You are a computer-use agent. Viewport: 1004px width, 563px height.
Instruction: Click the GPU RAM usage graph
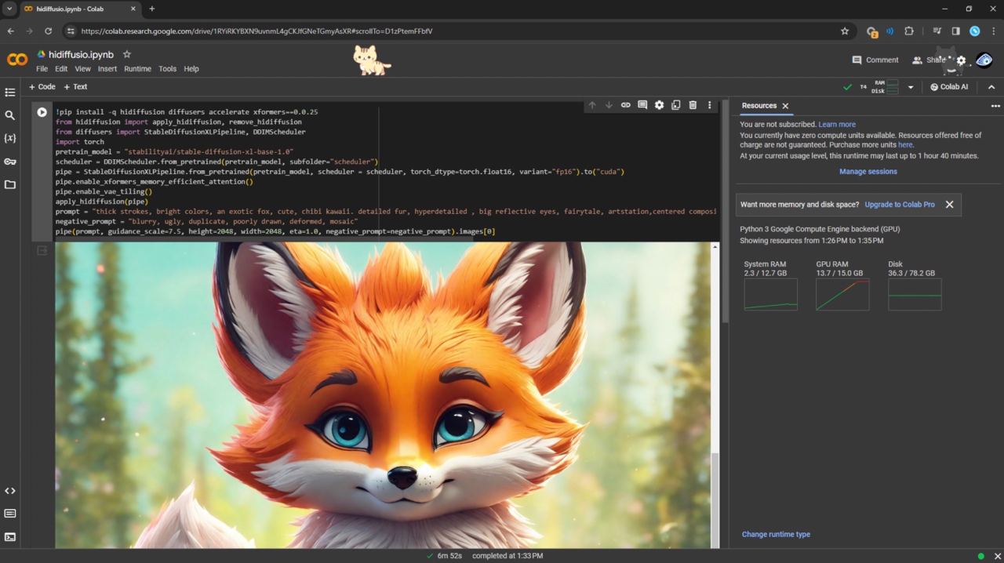point(842,295)
